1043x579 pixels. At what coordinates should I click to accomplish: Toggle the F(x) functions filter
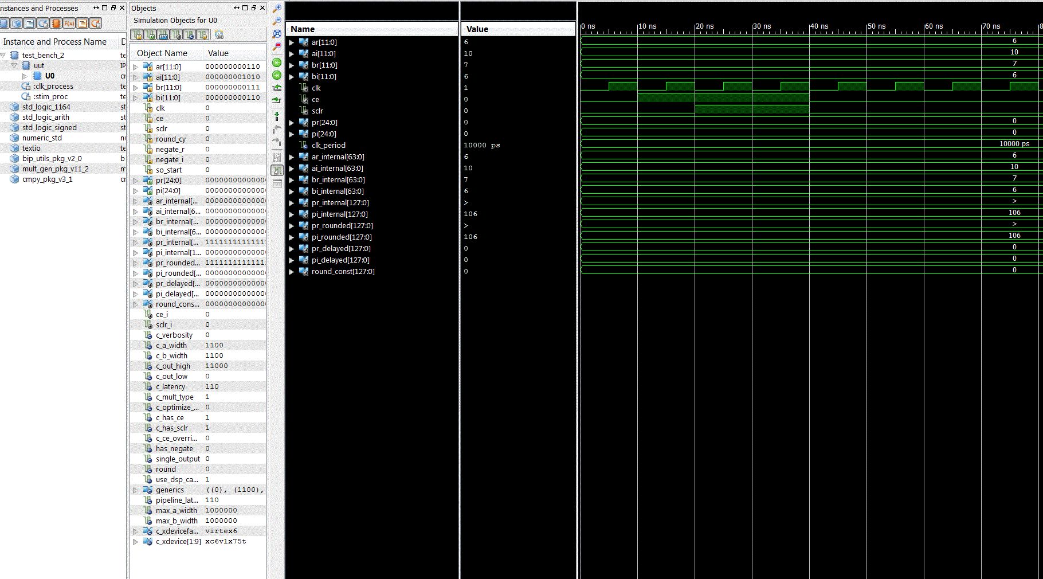pyautogui.click(x=69, y=24)
